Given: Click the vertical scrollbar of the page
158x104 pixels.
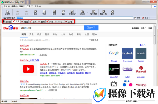Looking at the screenshot, I should coord(155,60).
